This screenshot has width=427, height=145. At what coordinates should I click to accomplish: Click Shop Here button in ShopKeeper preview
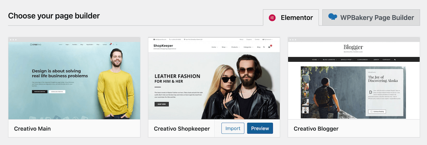click(162, 104)
